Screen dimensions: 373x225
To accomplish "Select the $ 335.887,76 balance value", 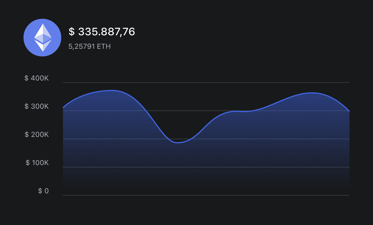I will 102,32.
